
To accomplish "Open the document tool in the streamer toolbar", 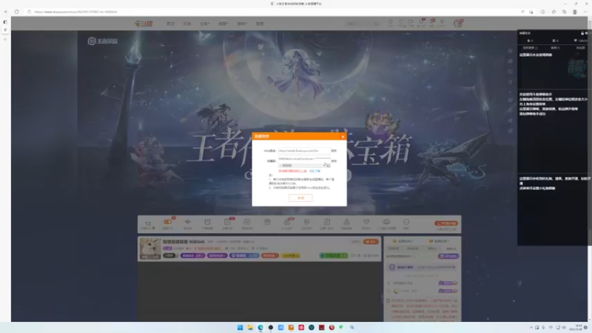I will (x=326, y=223).
